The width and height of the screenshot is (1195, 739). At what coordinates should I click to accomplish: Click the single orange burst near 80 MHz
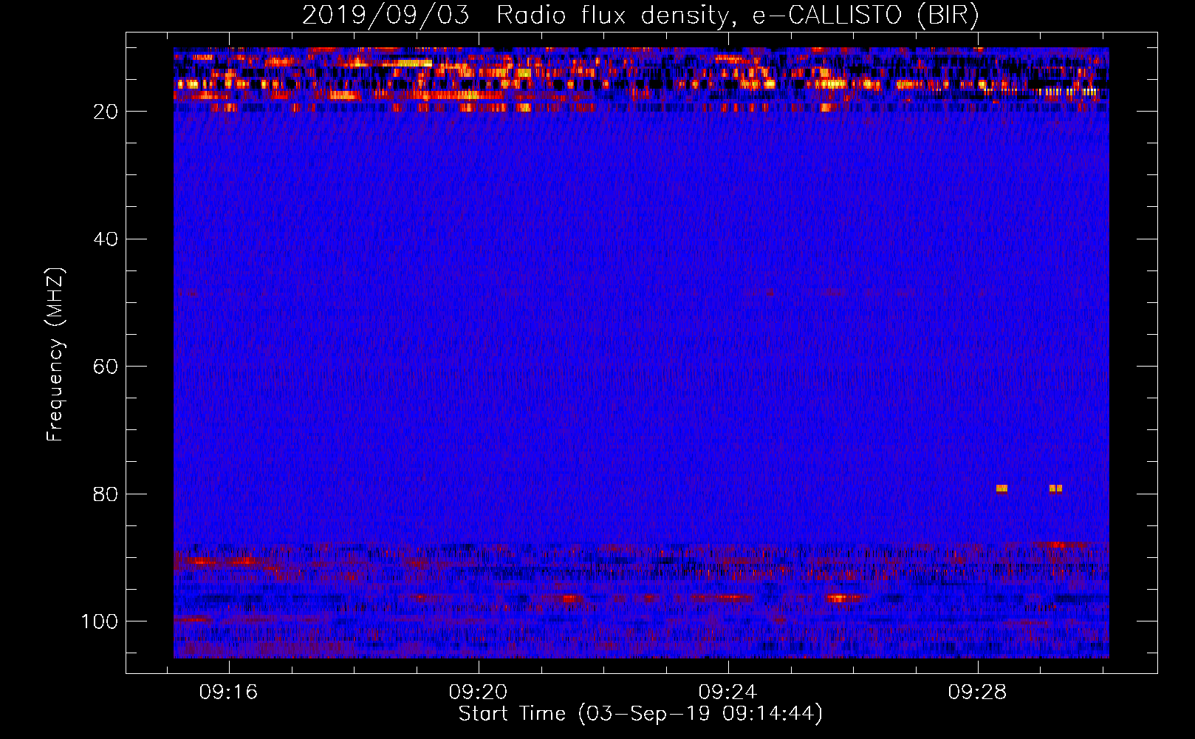tap(1001, 488)
